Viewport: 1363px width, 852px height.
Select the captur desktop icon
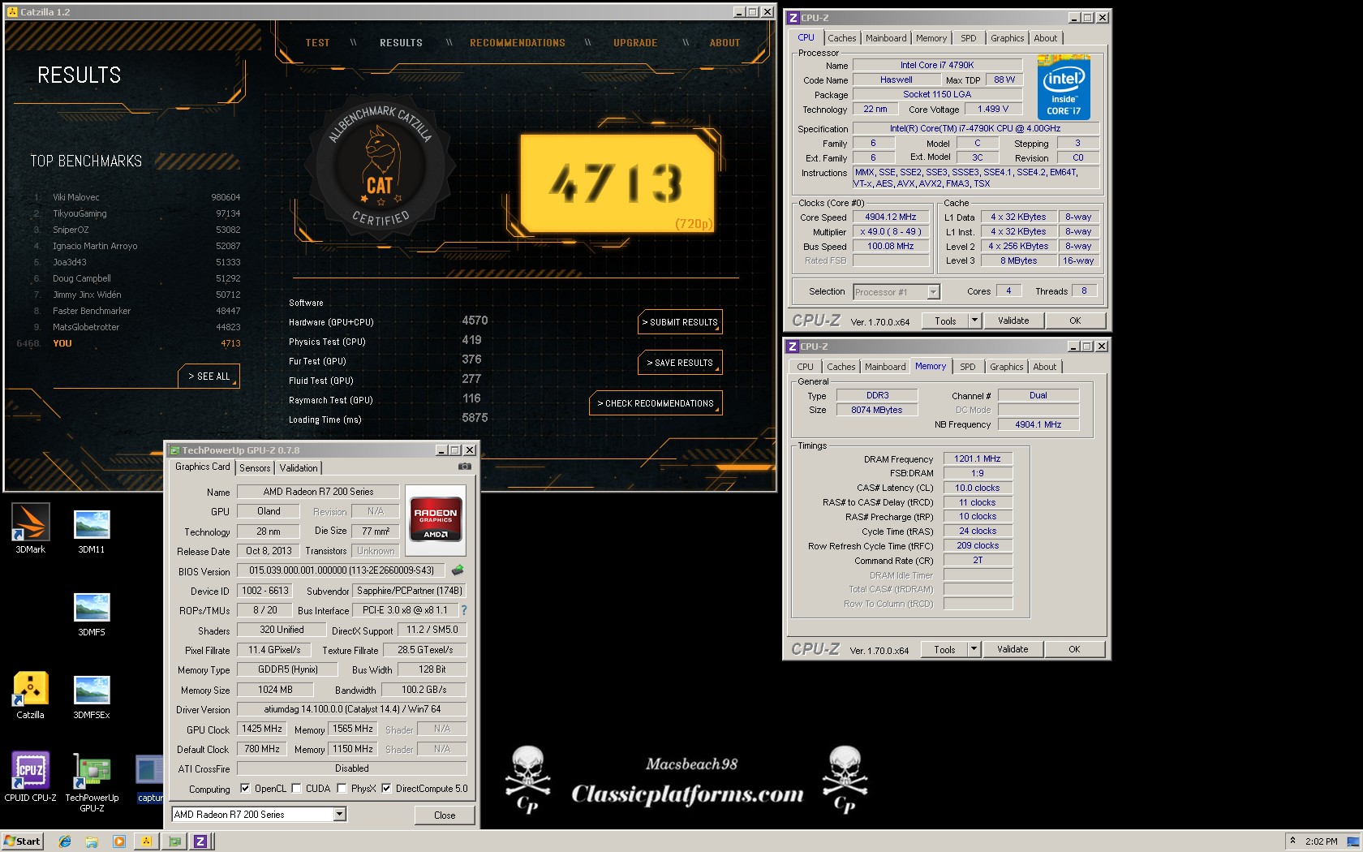[x=150, y=779]
